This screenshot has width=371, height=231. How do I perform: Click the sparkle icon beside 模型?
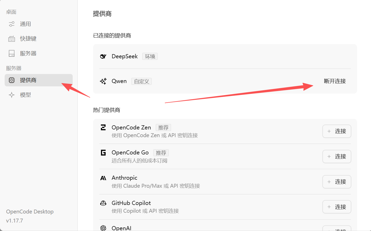tap(12, 95)
